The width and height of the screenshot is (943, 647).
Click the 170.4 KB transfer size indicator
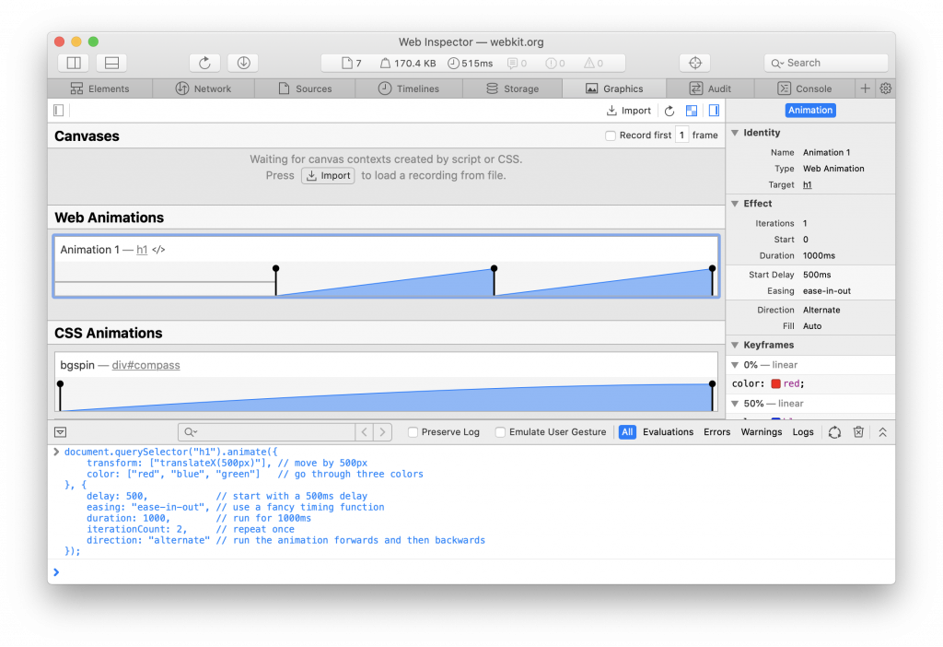408,64
